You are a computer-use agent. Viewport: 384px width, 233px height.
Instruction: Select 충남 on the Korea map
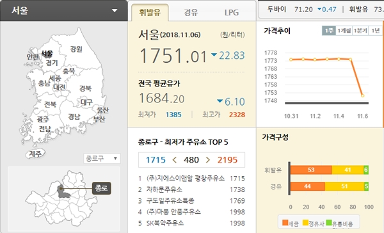(x=44, y=83)
